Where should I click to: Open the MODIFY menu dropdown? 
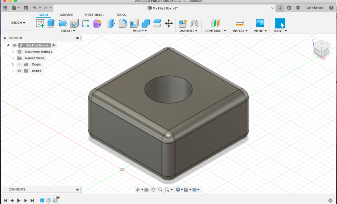(x=140, y=31)
